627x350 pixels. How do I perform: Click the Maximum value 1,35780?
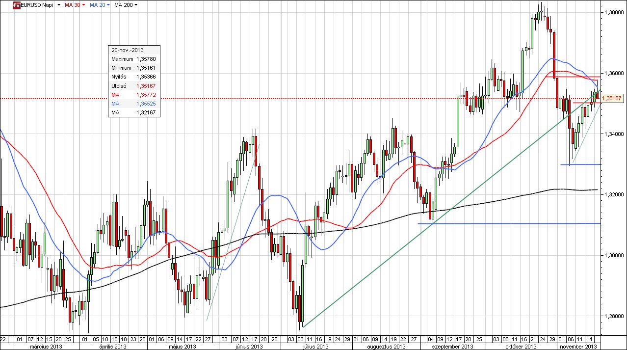coord(146,59)
